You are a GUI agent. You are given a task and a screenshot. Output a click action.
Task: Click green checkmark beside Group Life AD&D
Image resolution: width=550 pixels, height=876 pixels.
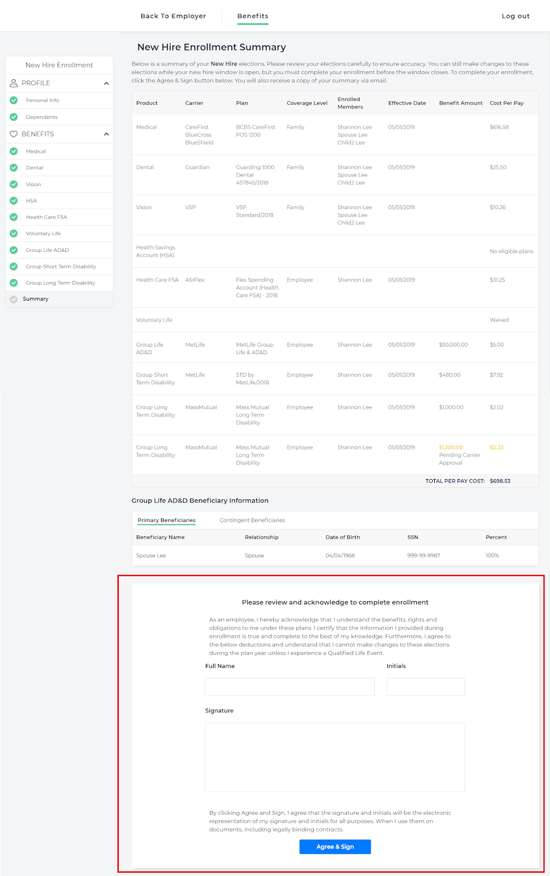(14, 250)
